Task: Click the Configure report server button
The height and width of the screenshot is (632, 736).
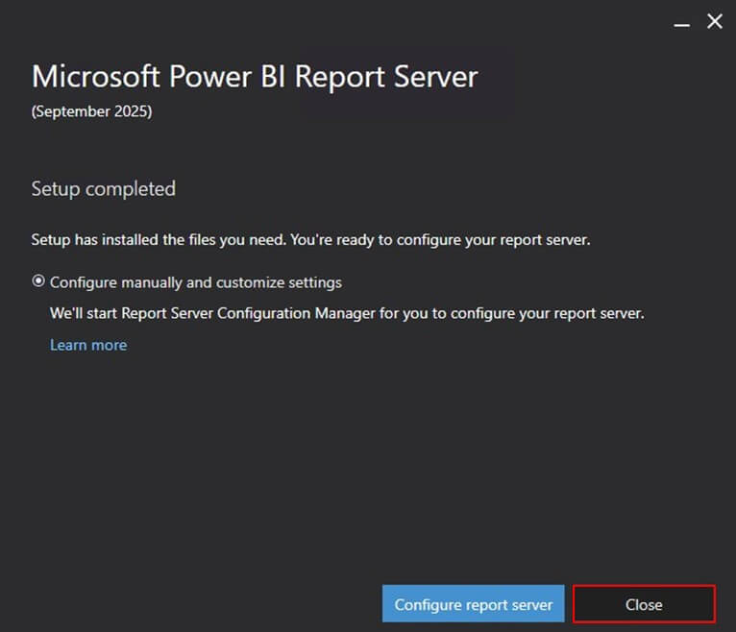Action: 474,604
